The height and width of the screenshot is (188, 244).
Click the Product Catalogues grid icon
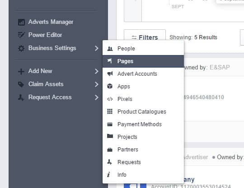110,111
